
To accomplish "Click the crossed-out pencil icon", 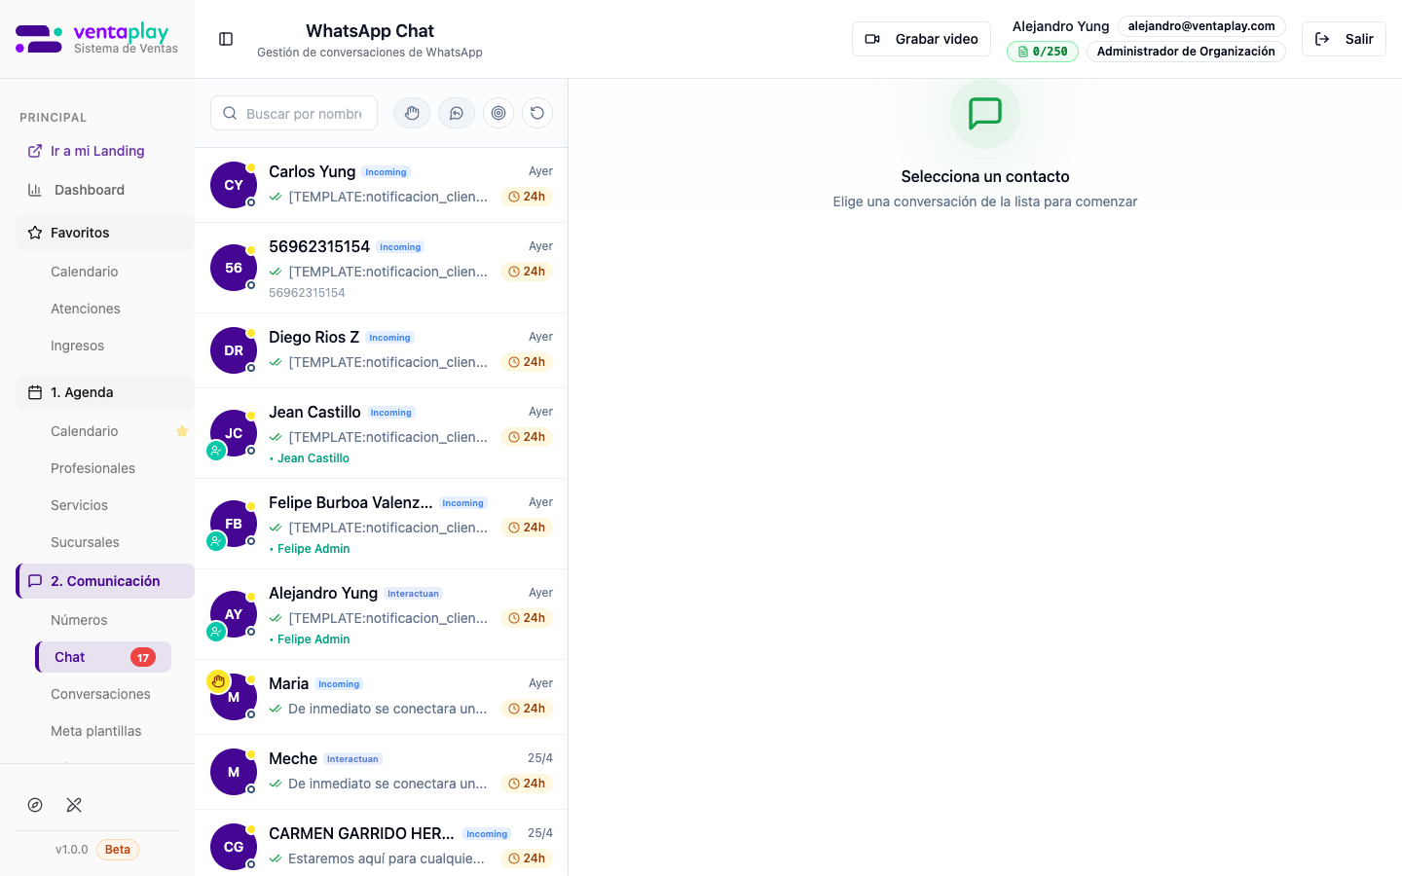I will 74,805.
